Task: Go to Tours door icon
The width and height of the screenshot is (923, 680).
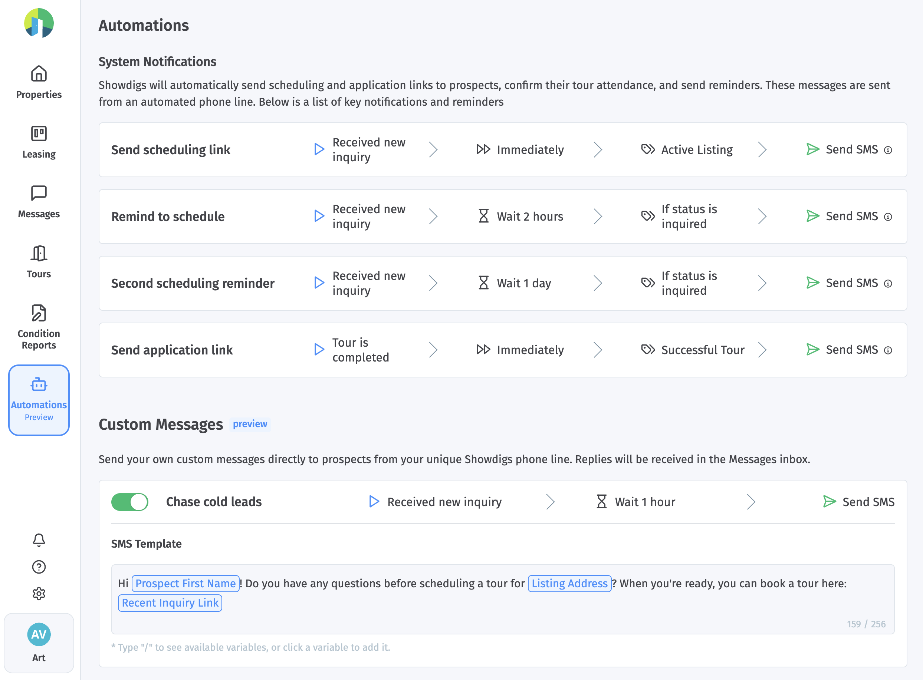Action: 39,254
